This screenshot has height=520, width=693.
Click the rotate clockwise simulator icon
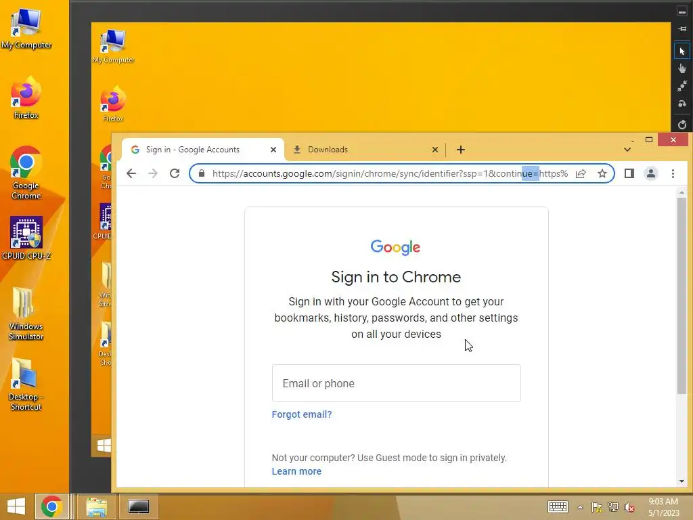[682, 125]
